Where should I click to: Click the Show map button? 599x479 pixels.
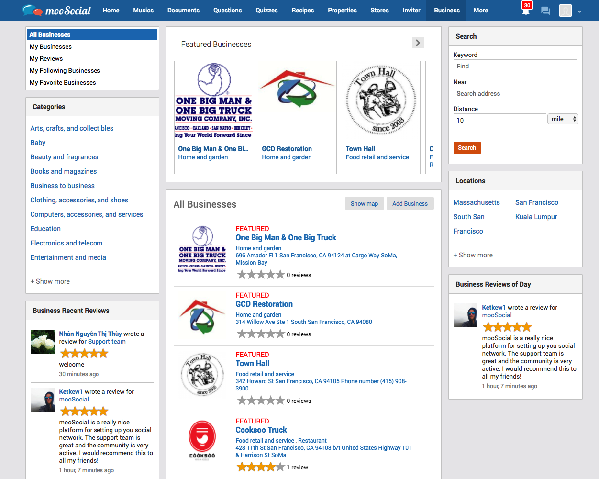(x=364, y=203)
